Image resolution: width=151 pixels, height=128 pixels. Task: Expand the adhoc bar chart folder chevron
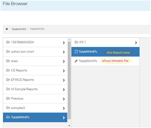coord(64,52)
